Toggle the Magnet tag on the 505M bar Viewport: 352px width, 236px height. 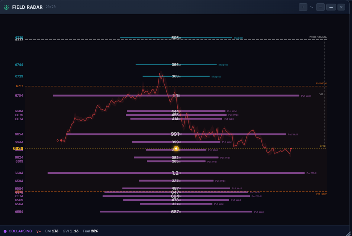coord(239,38)
